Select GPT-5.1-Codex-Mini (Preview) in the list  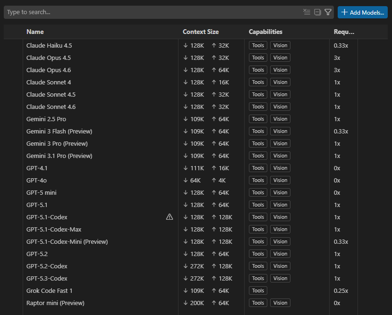tap(67, 241)
